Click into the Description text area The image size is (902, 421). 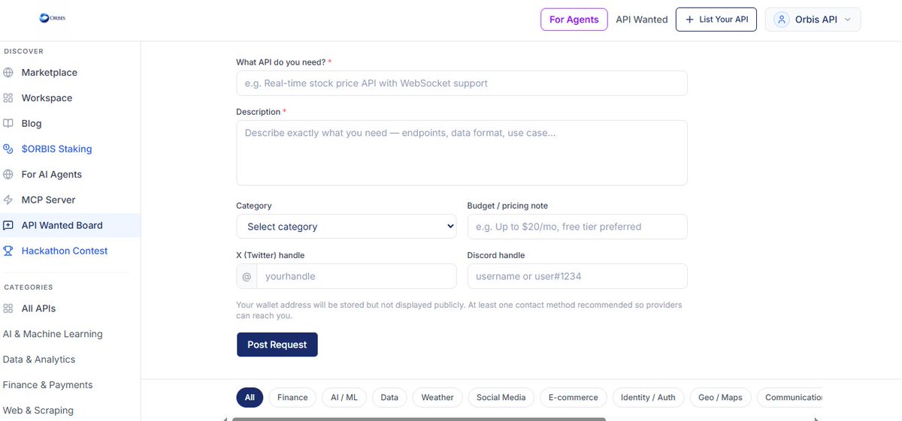462,153
